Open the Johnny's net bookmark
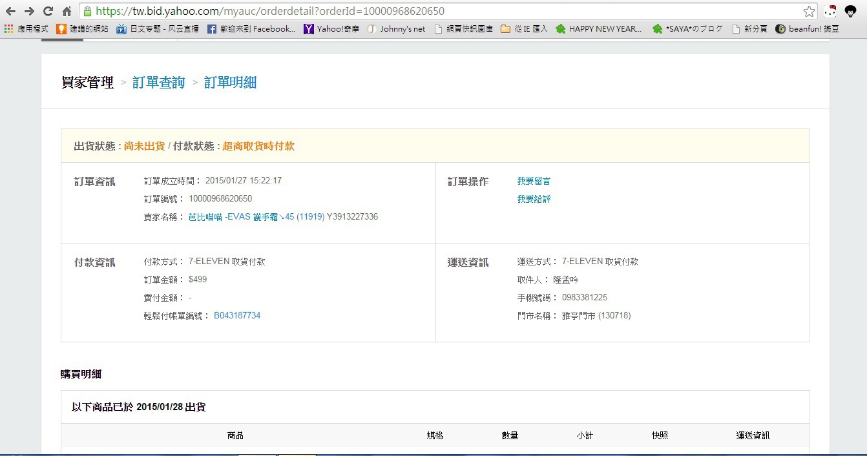 397,28
